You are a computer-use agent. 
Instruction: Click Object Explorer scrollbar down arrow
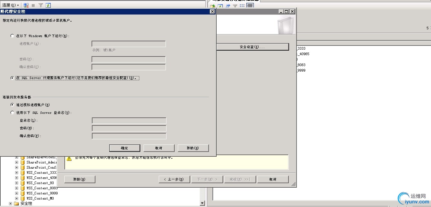pyautogui.click(x=202, y=203)
